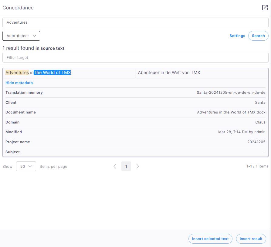Click the search term field containing Adventures
Viewport: 271px width, 247px height.
pyautogui.click(x=135, y=22)
